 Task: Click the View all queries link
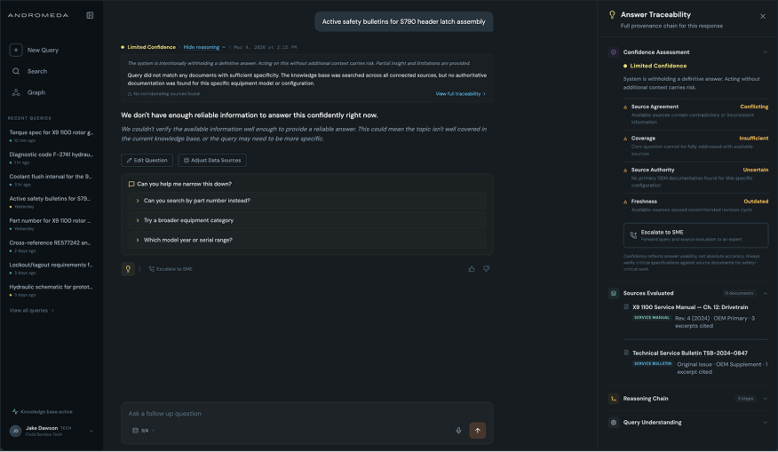coord(31,311)
